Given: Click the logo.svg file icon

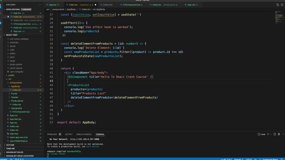Looking at the screenshot, I should pyautogui.click(x=8, y=133).
